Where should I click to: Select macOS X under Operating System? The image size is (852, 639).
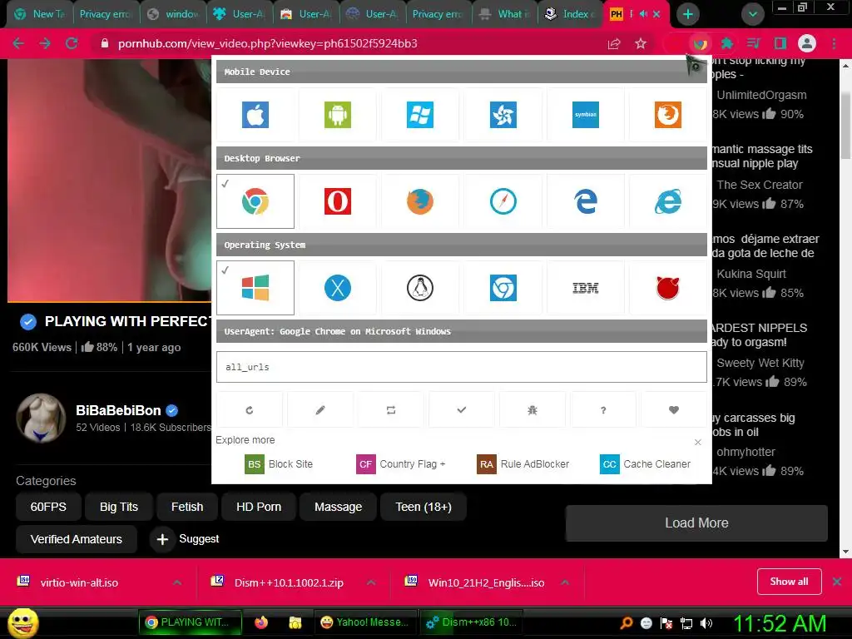click(338, 288)
